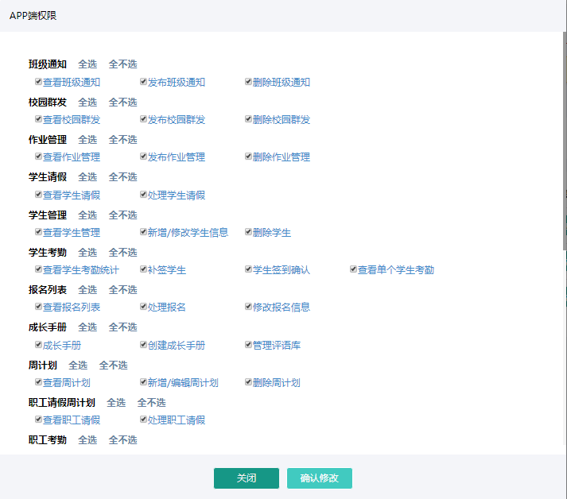The image size is (567, 499).
Task: Click 全不选 next to 周计划 heading
Action: click(114, 366)
